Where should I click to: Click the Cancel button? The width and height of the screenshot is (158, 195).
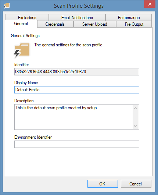136,184
